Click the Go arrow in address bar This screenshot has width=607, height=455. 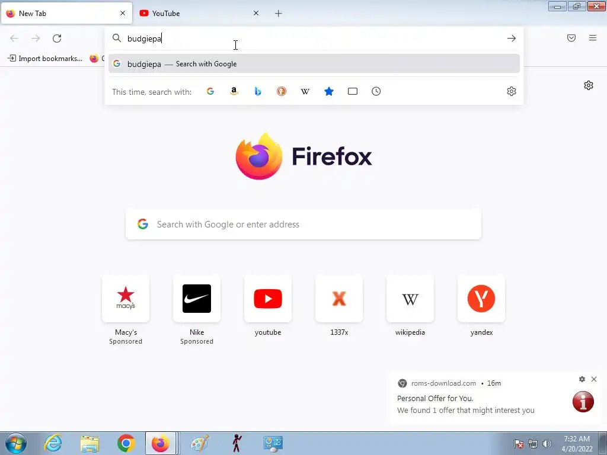(512, 39)
